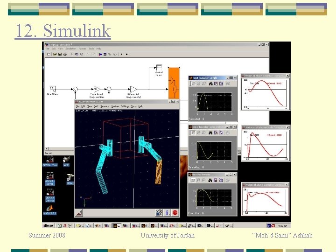Open the MATLAB desktop shortcut

pyautogui.click(x=50, y=210)
